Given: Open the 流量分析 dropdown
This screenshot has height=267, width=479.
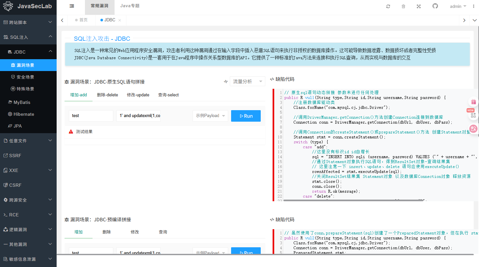Looking at the screenshot, I should [x=247, y=81].
